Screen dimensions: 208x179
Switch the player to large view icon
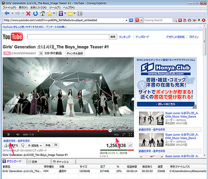point(124,135)
